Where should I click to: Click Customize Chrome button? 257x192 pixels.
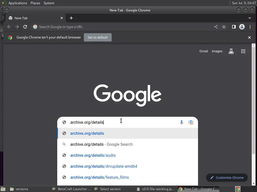[x=227, y=178]
